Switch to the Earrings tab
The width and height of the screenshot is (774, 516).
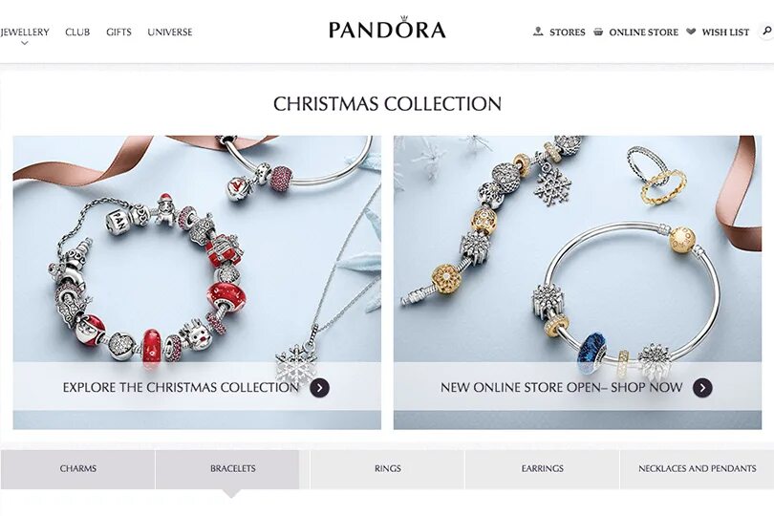542,468
